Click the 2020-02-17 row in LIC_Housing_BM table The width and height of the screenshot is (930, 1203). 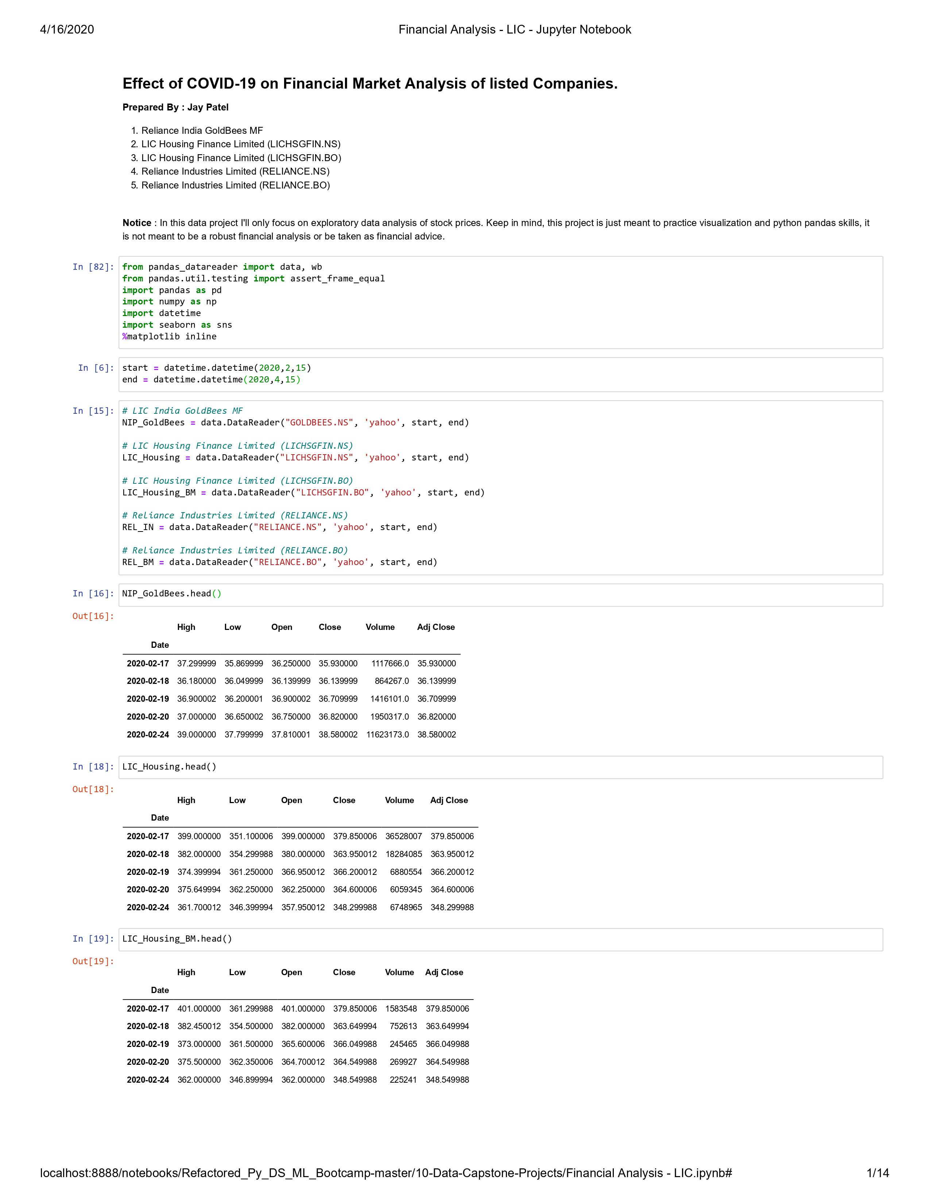point(148,1009)
